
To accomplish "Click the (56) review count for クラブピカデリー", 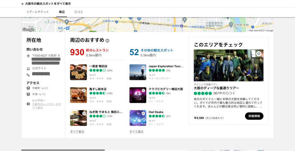I will (168, 93).
